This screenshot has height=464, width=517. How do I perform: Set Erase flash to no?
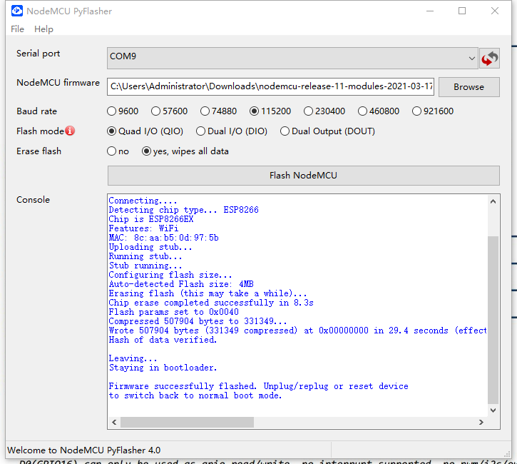click(x=118, y=151)
